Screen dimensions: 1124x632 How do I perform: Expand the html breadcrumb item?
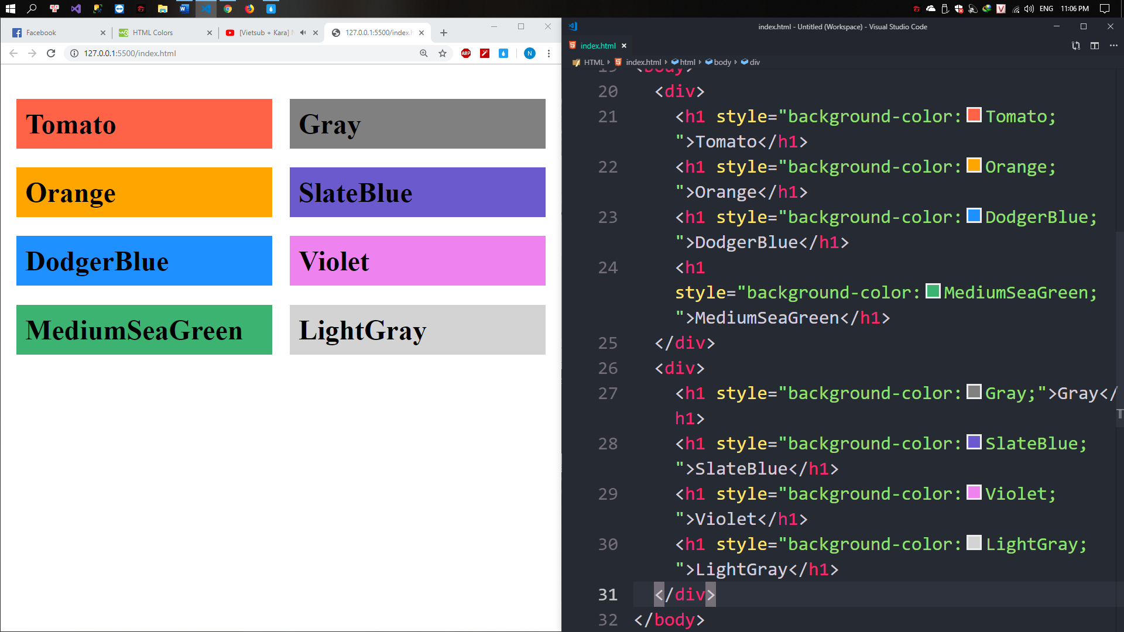point(687,62)
